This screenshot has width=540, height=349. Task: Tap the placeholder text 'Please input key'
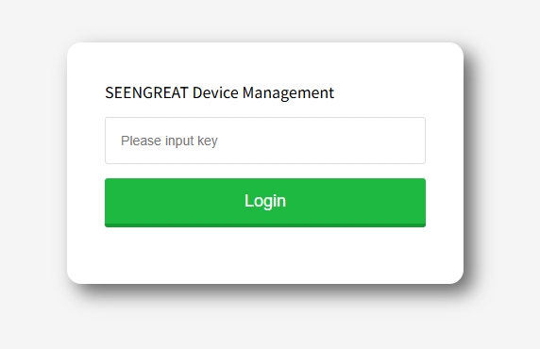(x=169, y=141)
